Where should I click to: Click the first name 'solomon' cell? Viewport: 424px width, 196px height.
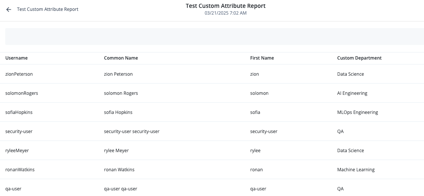click(259, 93)
